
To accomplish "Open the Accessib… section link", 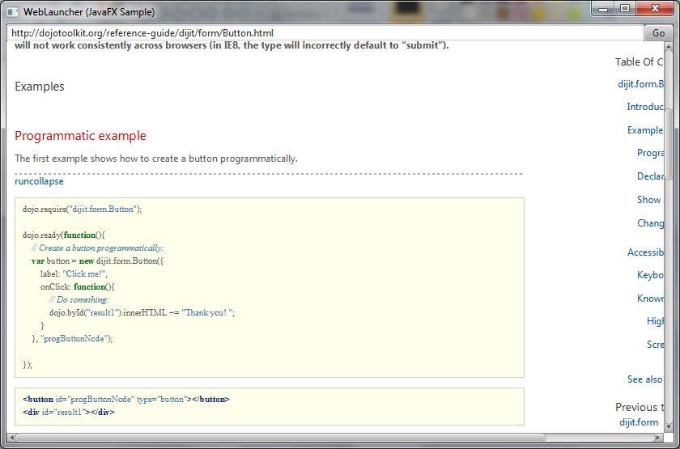I will pos(645,252).
